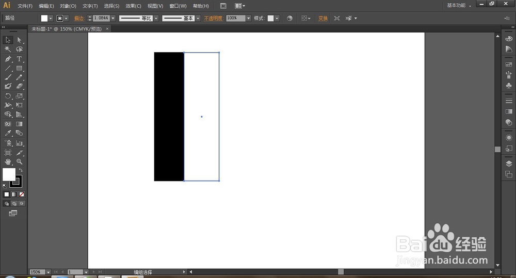Open the 文字(T) menu
The image size is (516, 278).
pyautogui.click(x=90, y=6)
